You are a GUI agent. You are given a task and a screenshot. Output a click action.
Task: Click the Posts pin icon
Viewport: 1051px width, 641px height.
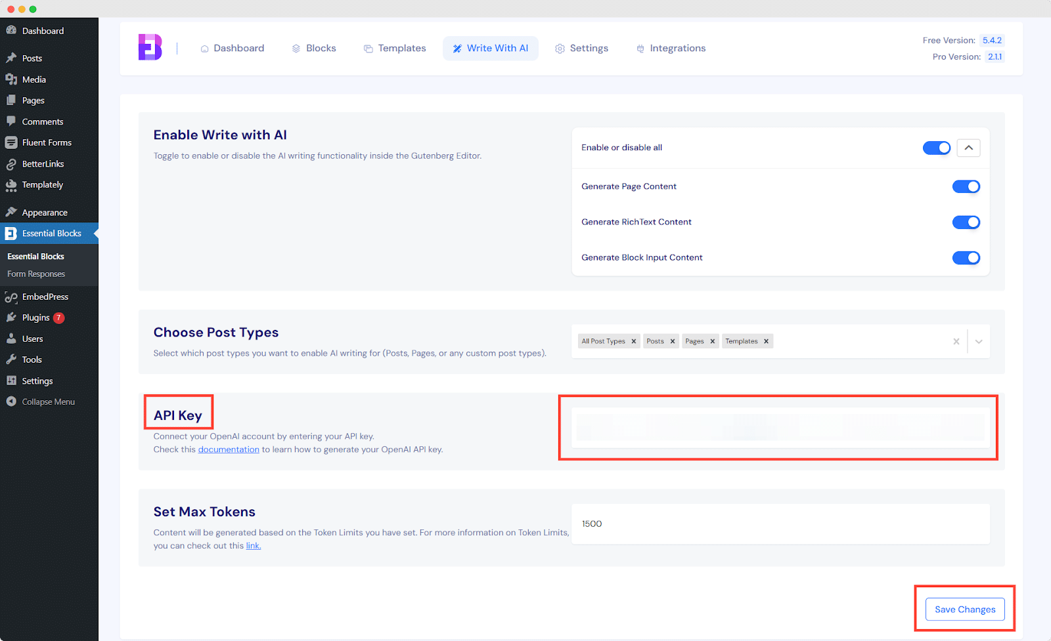click(x=11, y=58)
